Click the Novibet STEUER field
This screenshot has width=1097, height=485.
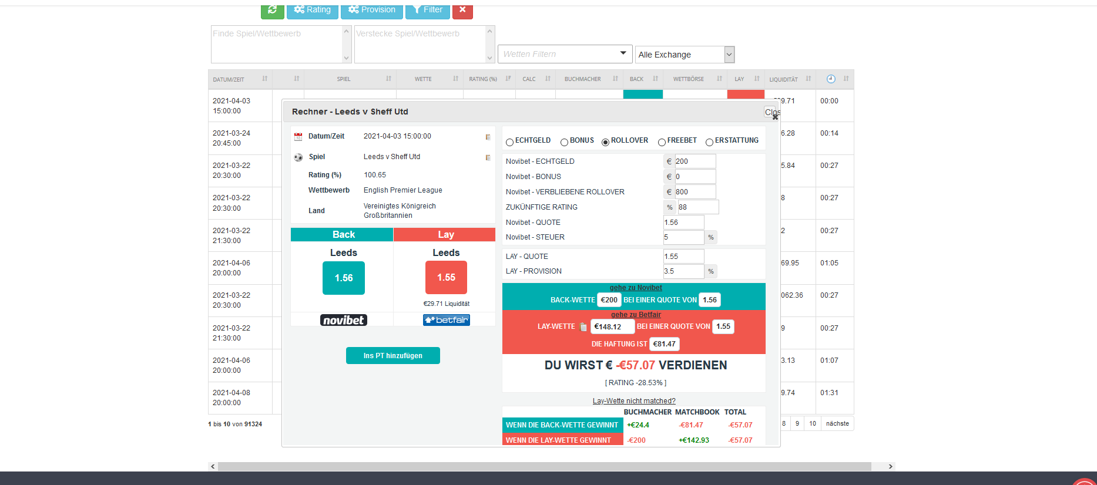tap(683, 237)
